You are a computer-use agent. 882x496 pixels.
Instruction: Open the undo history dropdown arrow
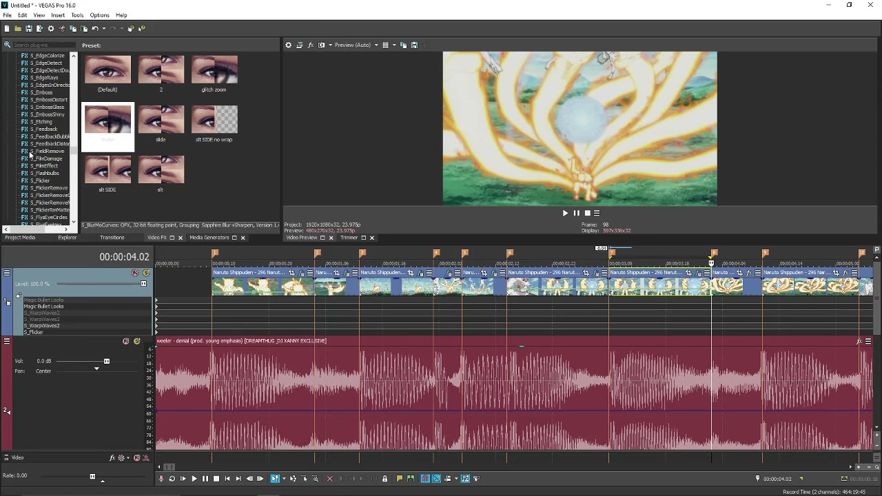click(x=104, y=28)
